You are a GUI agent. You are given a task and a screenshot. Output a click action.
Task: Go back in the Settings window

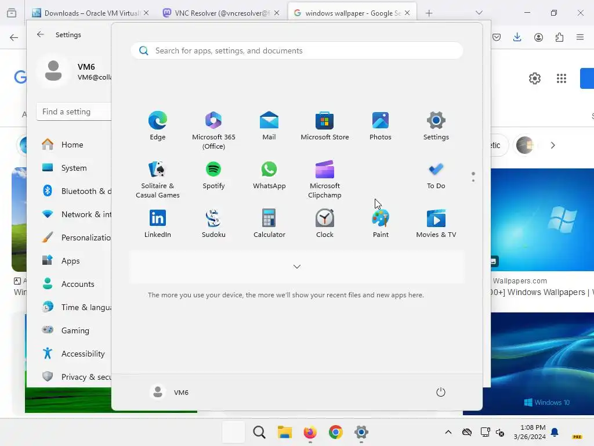click(x=41, y=34)
